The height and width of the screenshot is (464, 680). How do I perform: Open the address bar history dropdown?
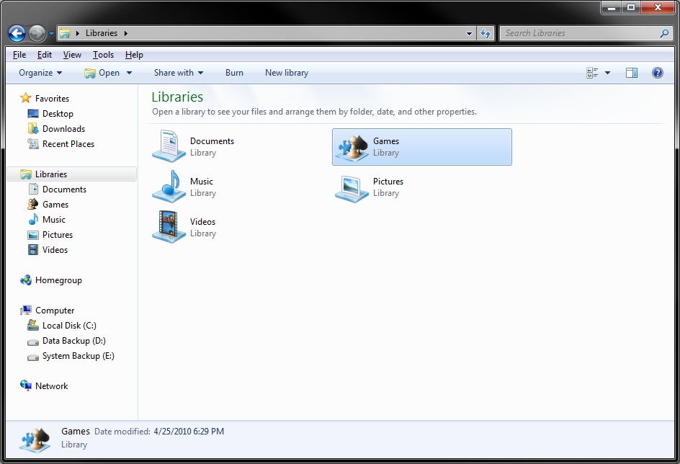pos(469,33)
